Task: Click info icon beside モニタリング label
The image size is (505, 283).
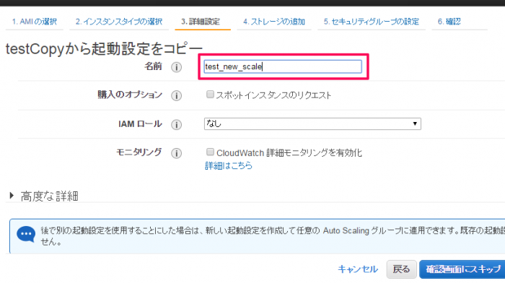Action: 176,153
